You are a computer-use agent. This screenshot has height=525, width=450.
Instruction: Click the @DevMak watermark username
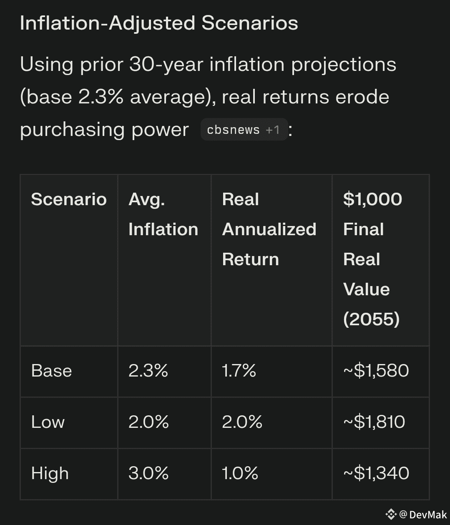[x=423, y=515]
